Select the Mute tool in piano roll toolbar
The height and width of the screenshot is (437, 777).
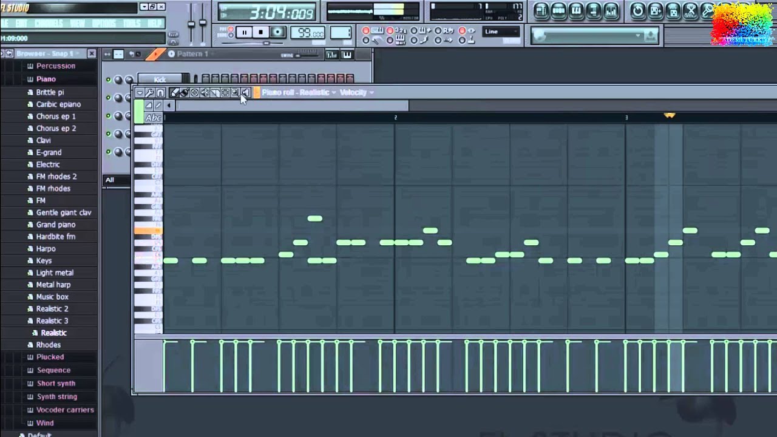(205, 93)
